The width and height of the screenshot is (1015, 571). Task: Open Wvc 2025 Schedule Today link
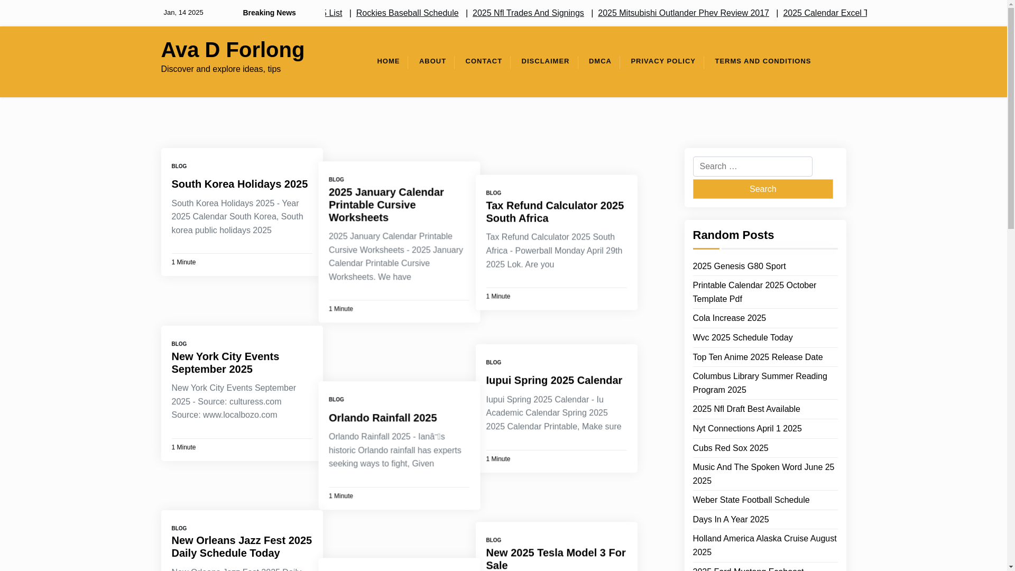click(742, 338)
